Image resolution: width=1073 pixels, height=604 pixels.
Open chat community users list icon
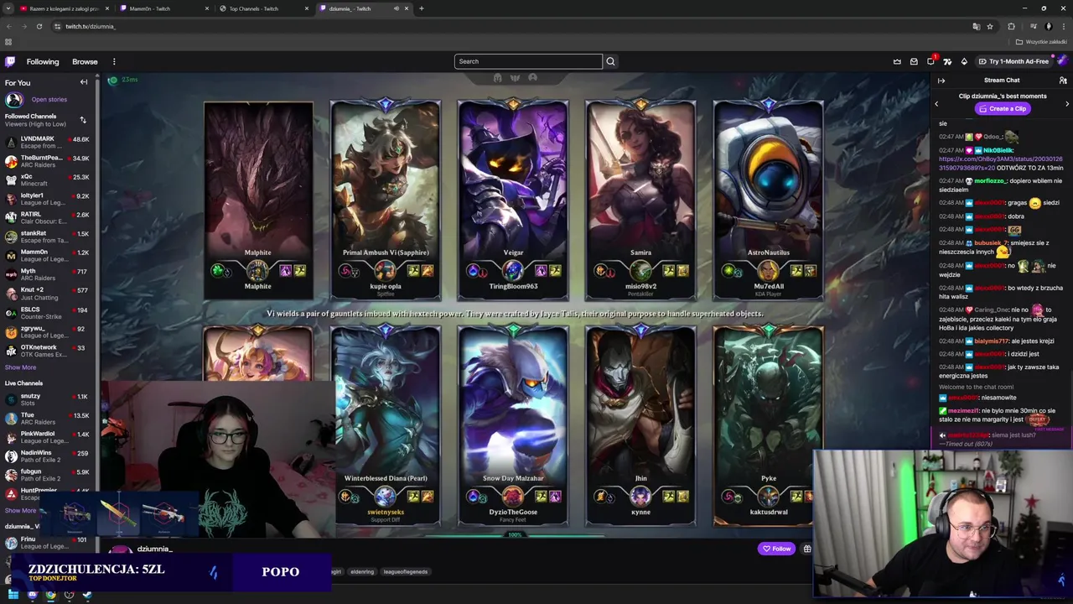[x=1063, y=81]
